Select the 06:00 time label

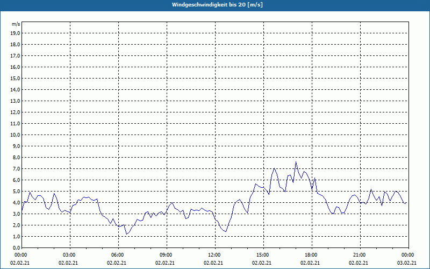tap(117, 255)
